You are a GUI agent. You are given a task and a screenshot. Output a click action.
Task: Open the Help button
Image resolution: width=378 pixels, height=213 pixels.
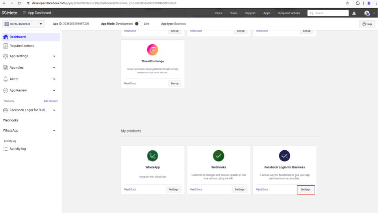[x=367, y=24]
